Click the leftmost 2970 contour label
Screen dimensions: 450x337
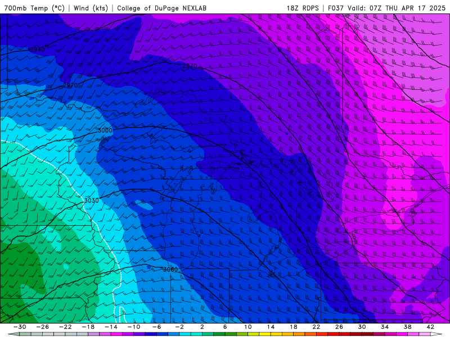point(70,85)
